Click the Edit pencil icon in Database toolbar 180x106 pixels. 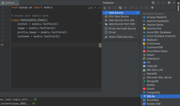click(x=136, y=8)
